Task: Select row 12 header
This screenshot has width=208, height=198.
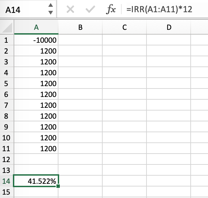Action: pyautogui.click(x=7, y=159)
